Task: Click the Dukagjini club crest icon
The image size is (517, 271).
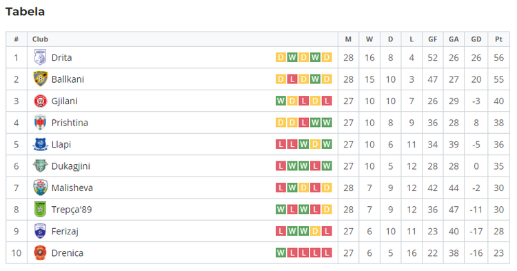Action: pos(40,165)
